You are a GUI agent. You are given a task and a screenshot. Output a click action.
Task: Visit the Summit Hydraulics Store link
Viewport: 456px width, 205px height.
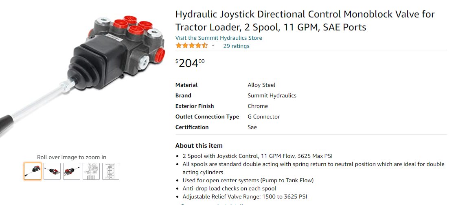coord(219,38)
